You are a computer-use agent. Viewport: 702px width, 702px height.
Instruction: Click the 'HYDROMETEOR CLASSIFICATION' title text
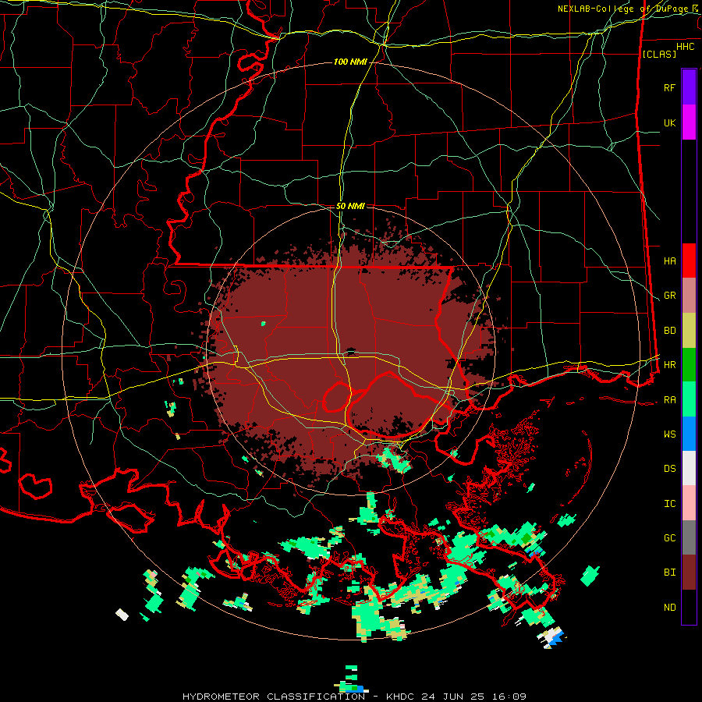tap(274, 697)
